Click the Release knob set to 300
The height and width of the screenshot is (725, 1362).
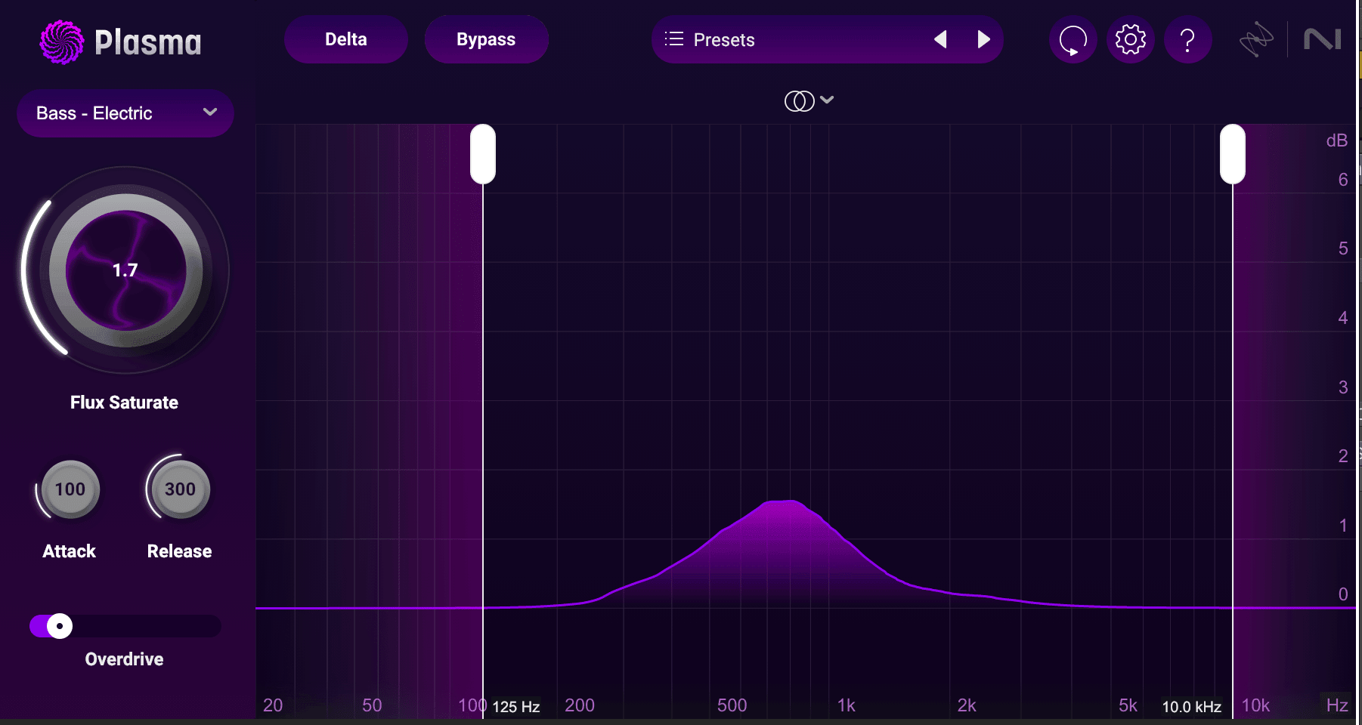coord(180,489)
